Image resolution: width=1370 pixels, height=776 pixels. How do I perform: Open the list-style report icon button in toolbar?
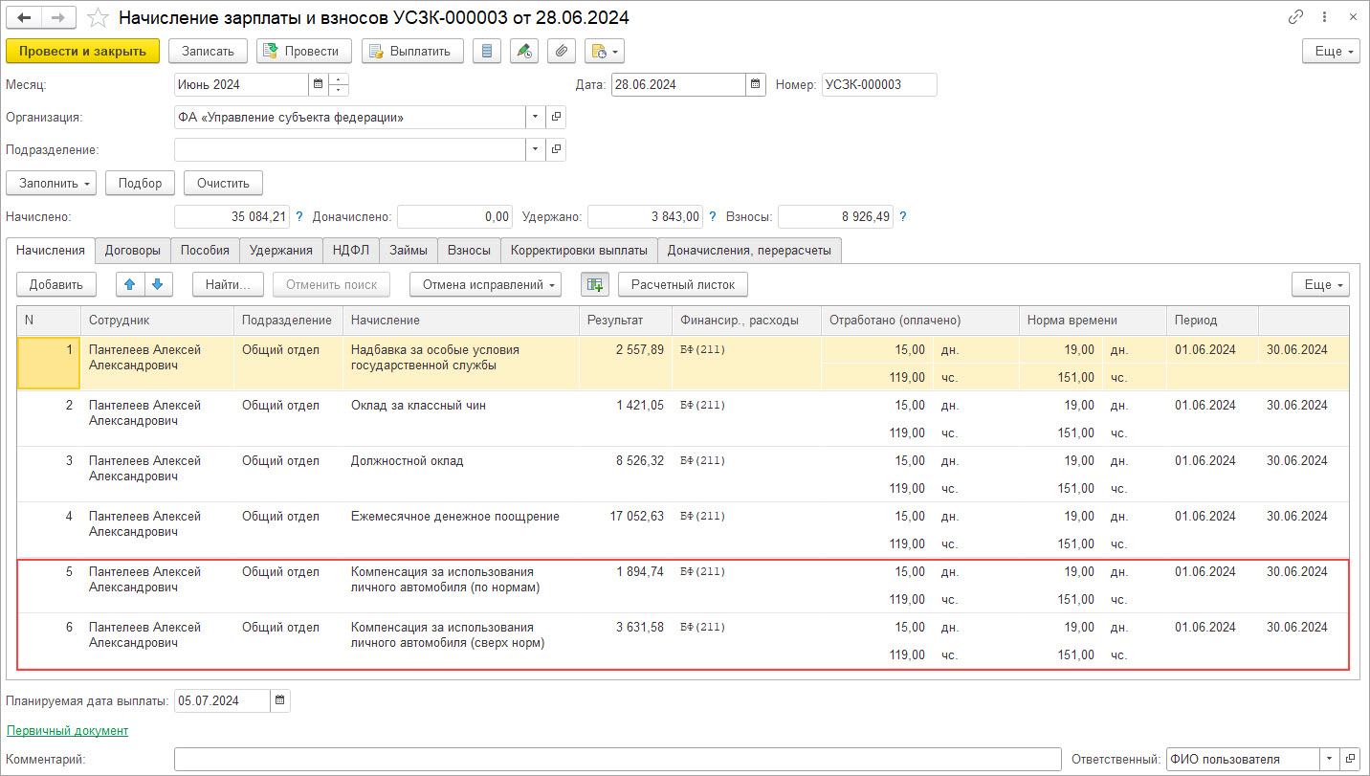pos(487,51)
